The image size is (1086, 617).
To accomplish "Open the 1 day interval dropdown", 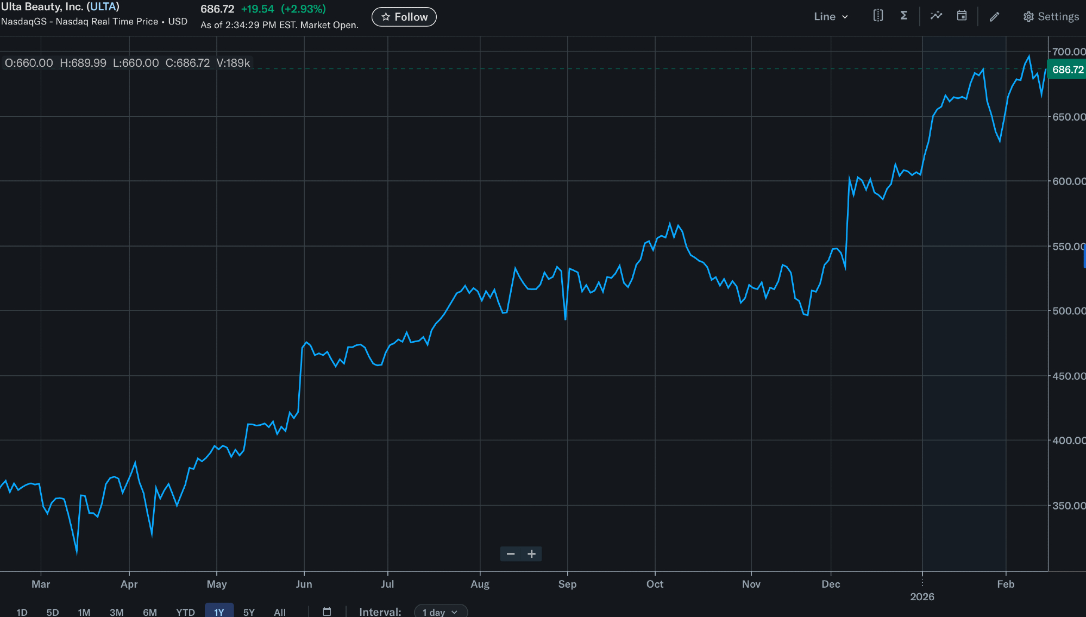I will 440,612.
